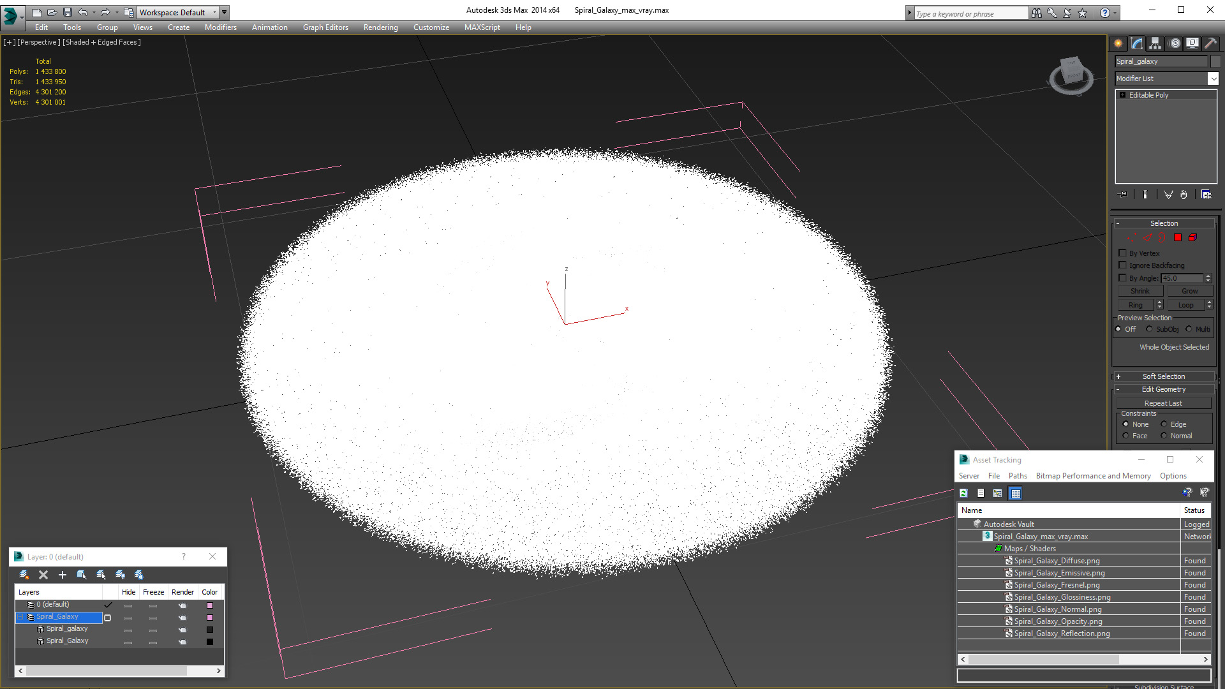Open the Rendering menu

tap(380, 27)
